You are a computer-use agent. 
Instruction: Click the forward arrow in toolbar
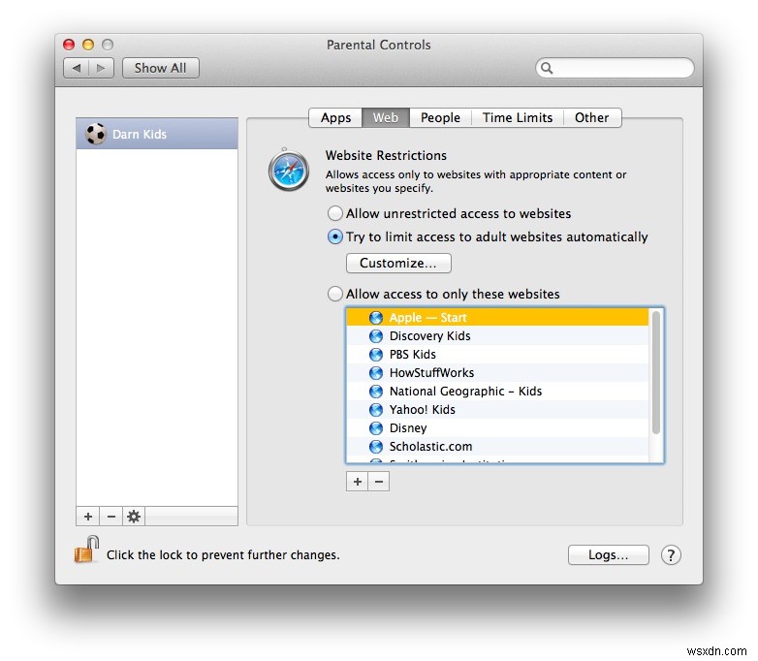click(101, 68)
